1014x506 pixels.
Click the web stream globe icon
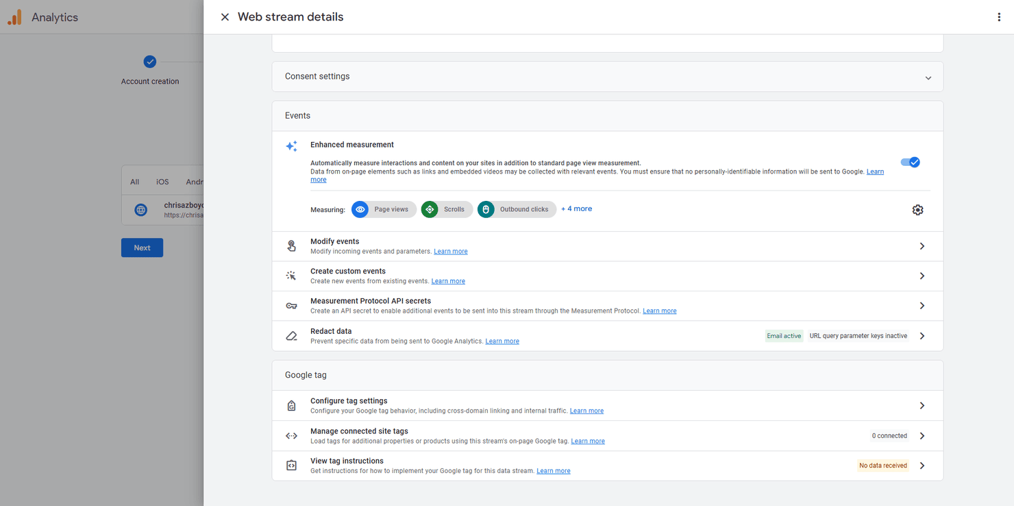coord(141,210)
